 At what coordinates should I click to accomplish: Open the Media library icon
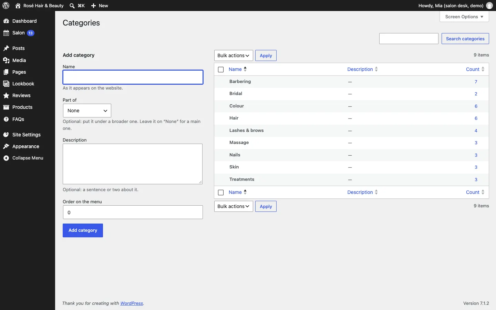click(x=6, y=60)
